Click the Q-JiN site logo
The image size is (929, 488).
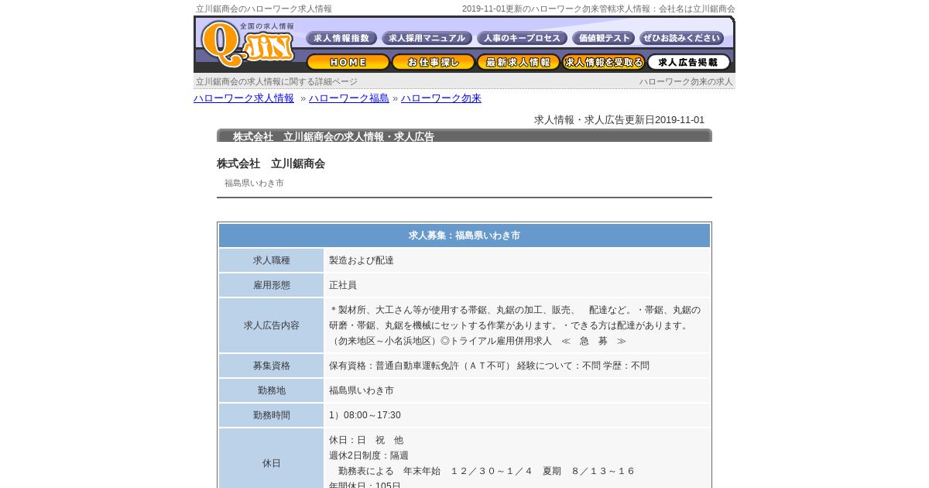pyautogui.click(x=248, y=43)
